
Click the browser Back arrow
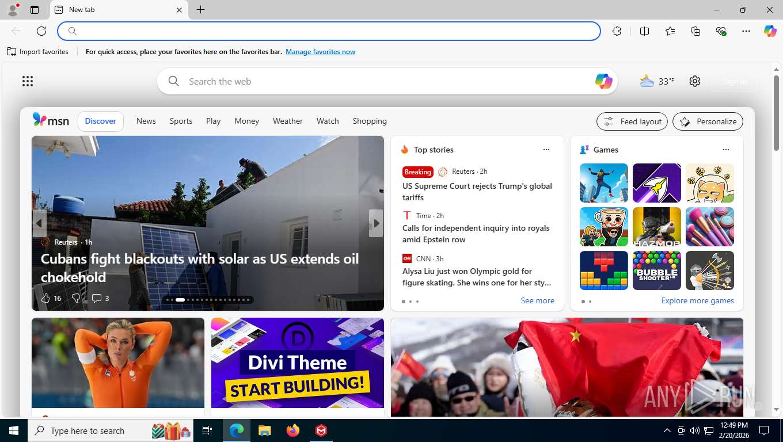(x=16, y=31)
